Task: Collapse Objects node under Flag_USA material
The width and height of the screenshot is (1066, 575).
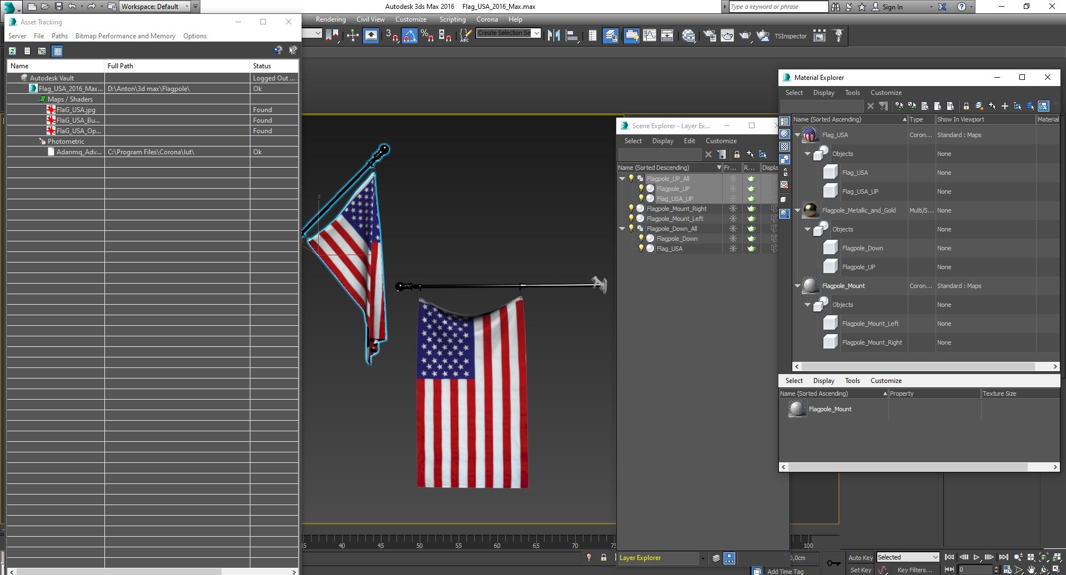Action: (x=808, y=154)
